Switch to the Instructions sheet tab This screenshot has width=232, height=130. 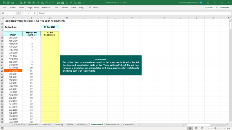point(19,125)
